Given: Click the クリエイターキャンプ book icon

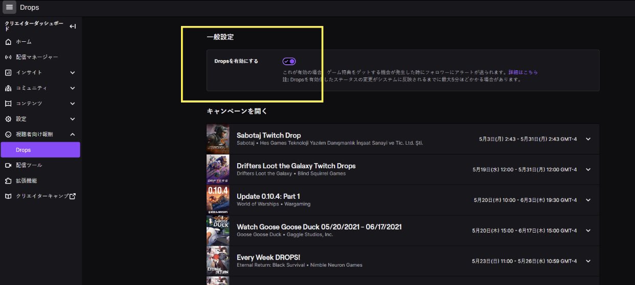Looking at the screenshot, I should click(8, 196).
